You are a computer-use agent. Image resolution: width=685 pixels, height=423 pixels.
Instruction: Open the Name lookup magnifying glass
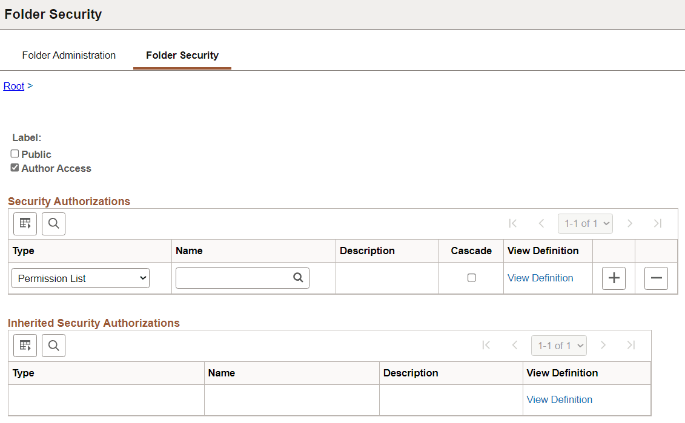298,278
